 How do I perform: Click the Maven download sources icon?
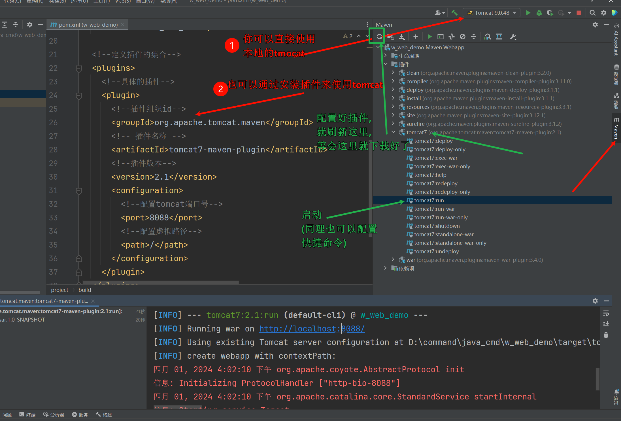[x=402, y=37]
